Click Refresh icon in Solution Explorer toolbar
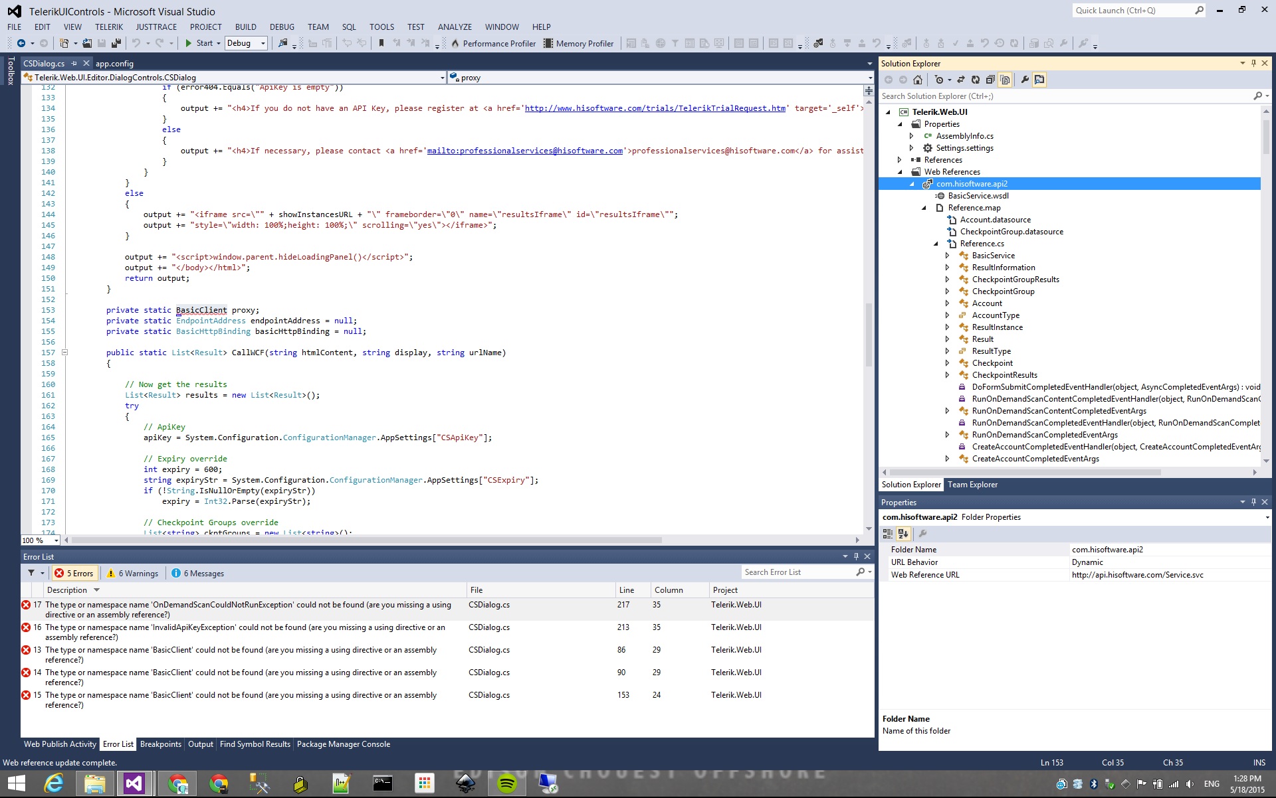The height and width of the screenshot is (798, 1276). click(x=975, y=80)
